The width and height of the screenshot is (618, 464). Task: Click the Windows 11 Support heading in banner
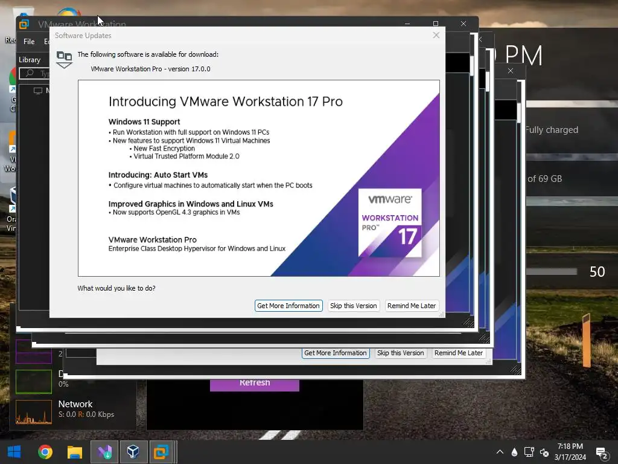point(144,121)
